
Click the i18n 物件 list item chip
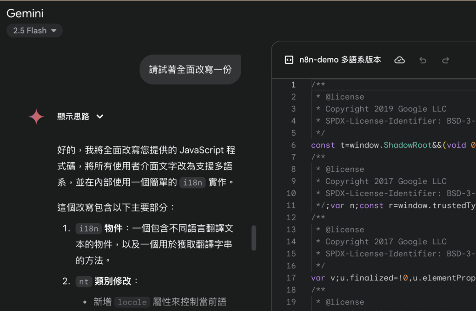coord(88,228)
